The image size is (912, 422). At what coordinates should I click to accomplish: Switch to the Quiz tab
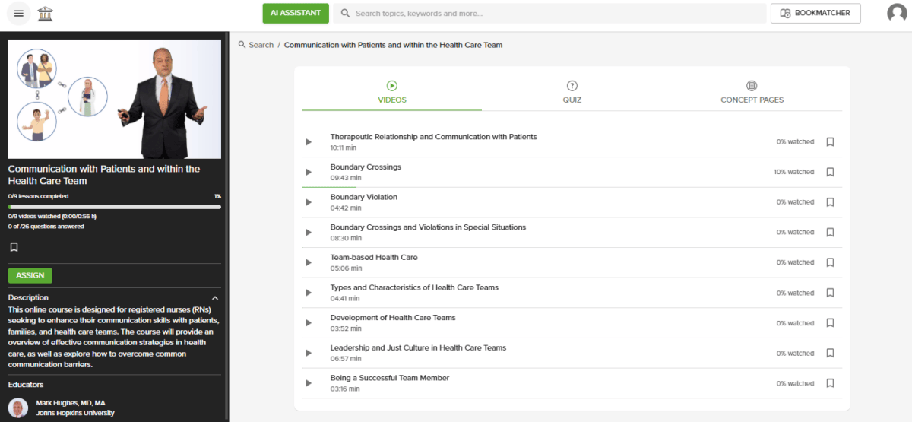click(x=572, y=92)
